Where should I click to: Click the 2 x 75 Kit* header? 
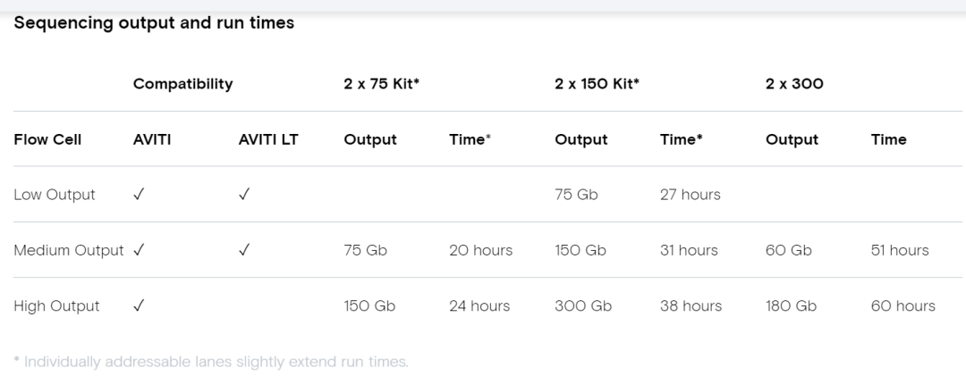coord(381,84)
